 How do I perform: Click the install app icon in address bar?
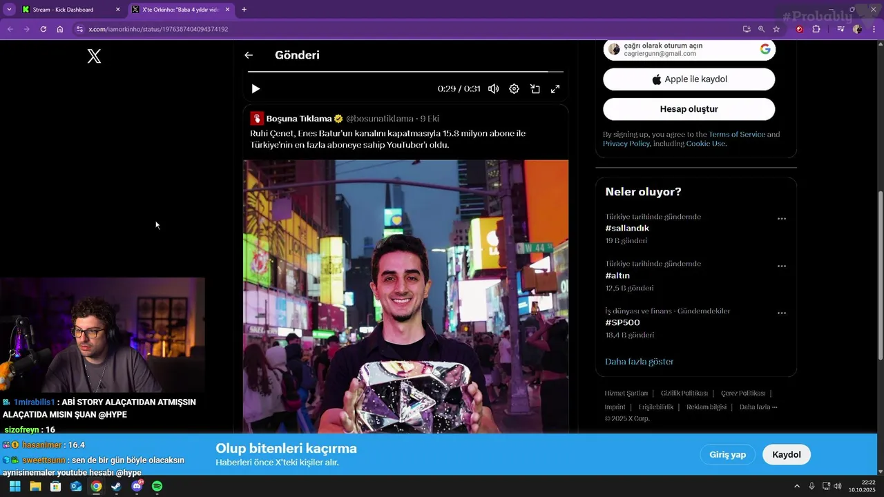747,29
